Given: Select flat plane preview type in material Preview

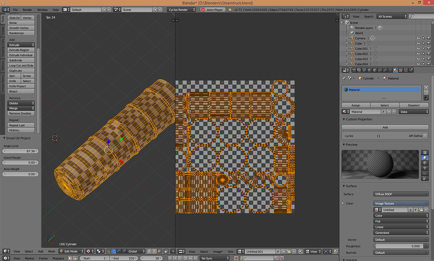Looking at the screenshot, I should (x=425, y=153).
